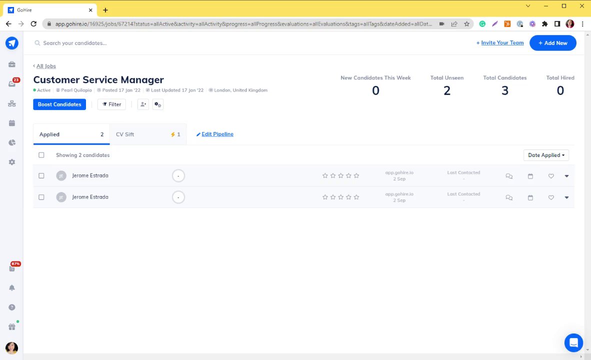Image resolution: width=591 pixels, height=360 pixels.
Task: Give first Jerome Estrada a one-star rating
Action: (x=325, y=175)
